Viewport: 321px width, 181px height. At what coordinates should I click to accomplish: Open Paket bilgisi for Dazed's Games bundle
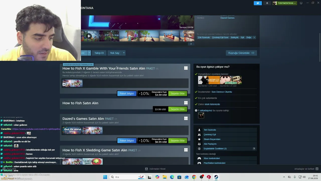(x=127, y=141)
